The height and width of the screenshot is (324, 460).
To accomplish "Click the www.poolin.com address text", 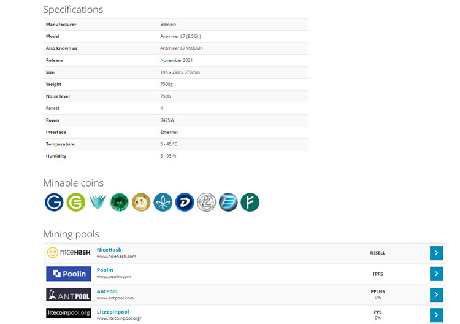I will click(114, 277).
